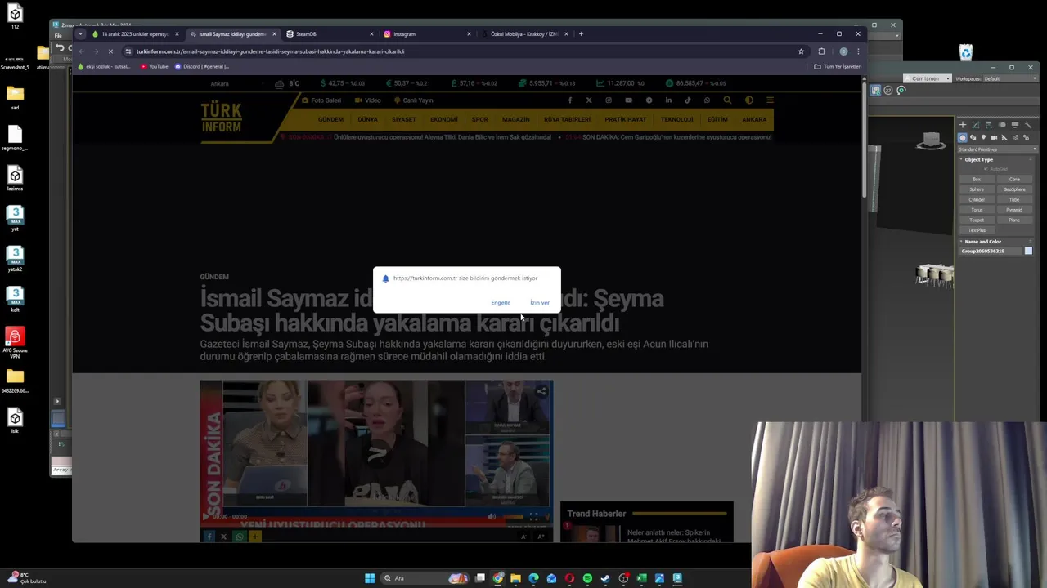Share article on WhatsApp below video
This screenshot has width=1047, height=588.
(x=239, y=537)
